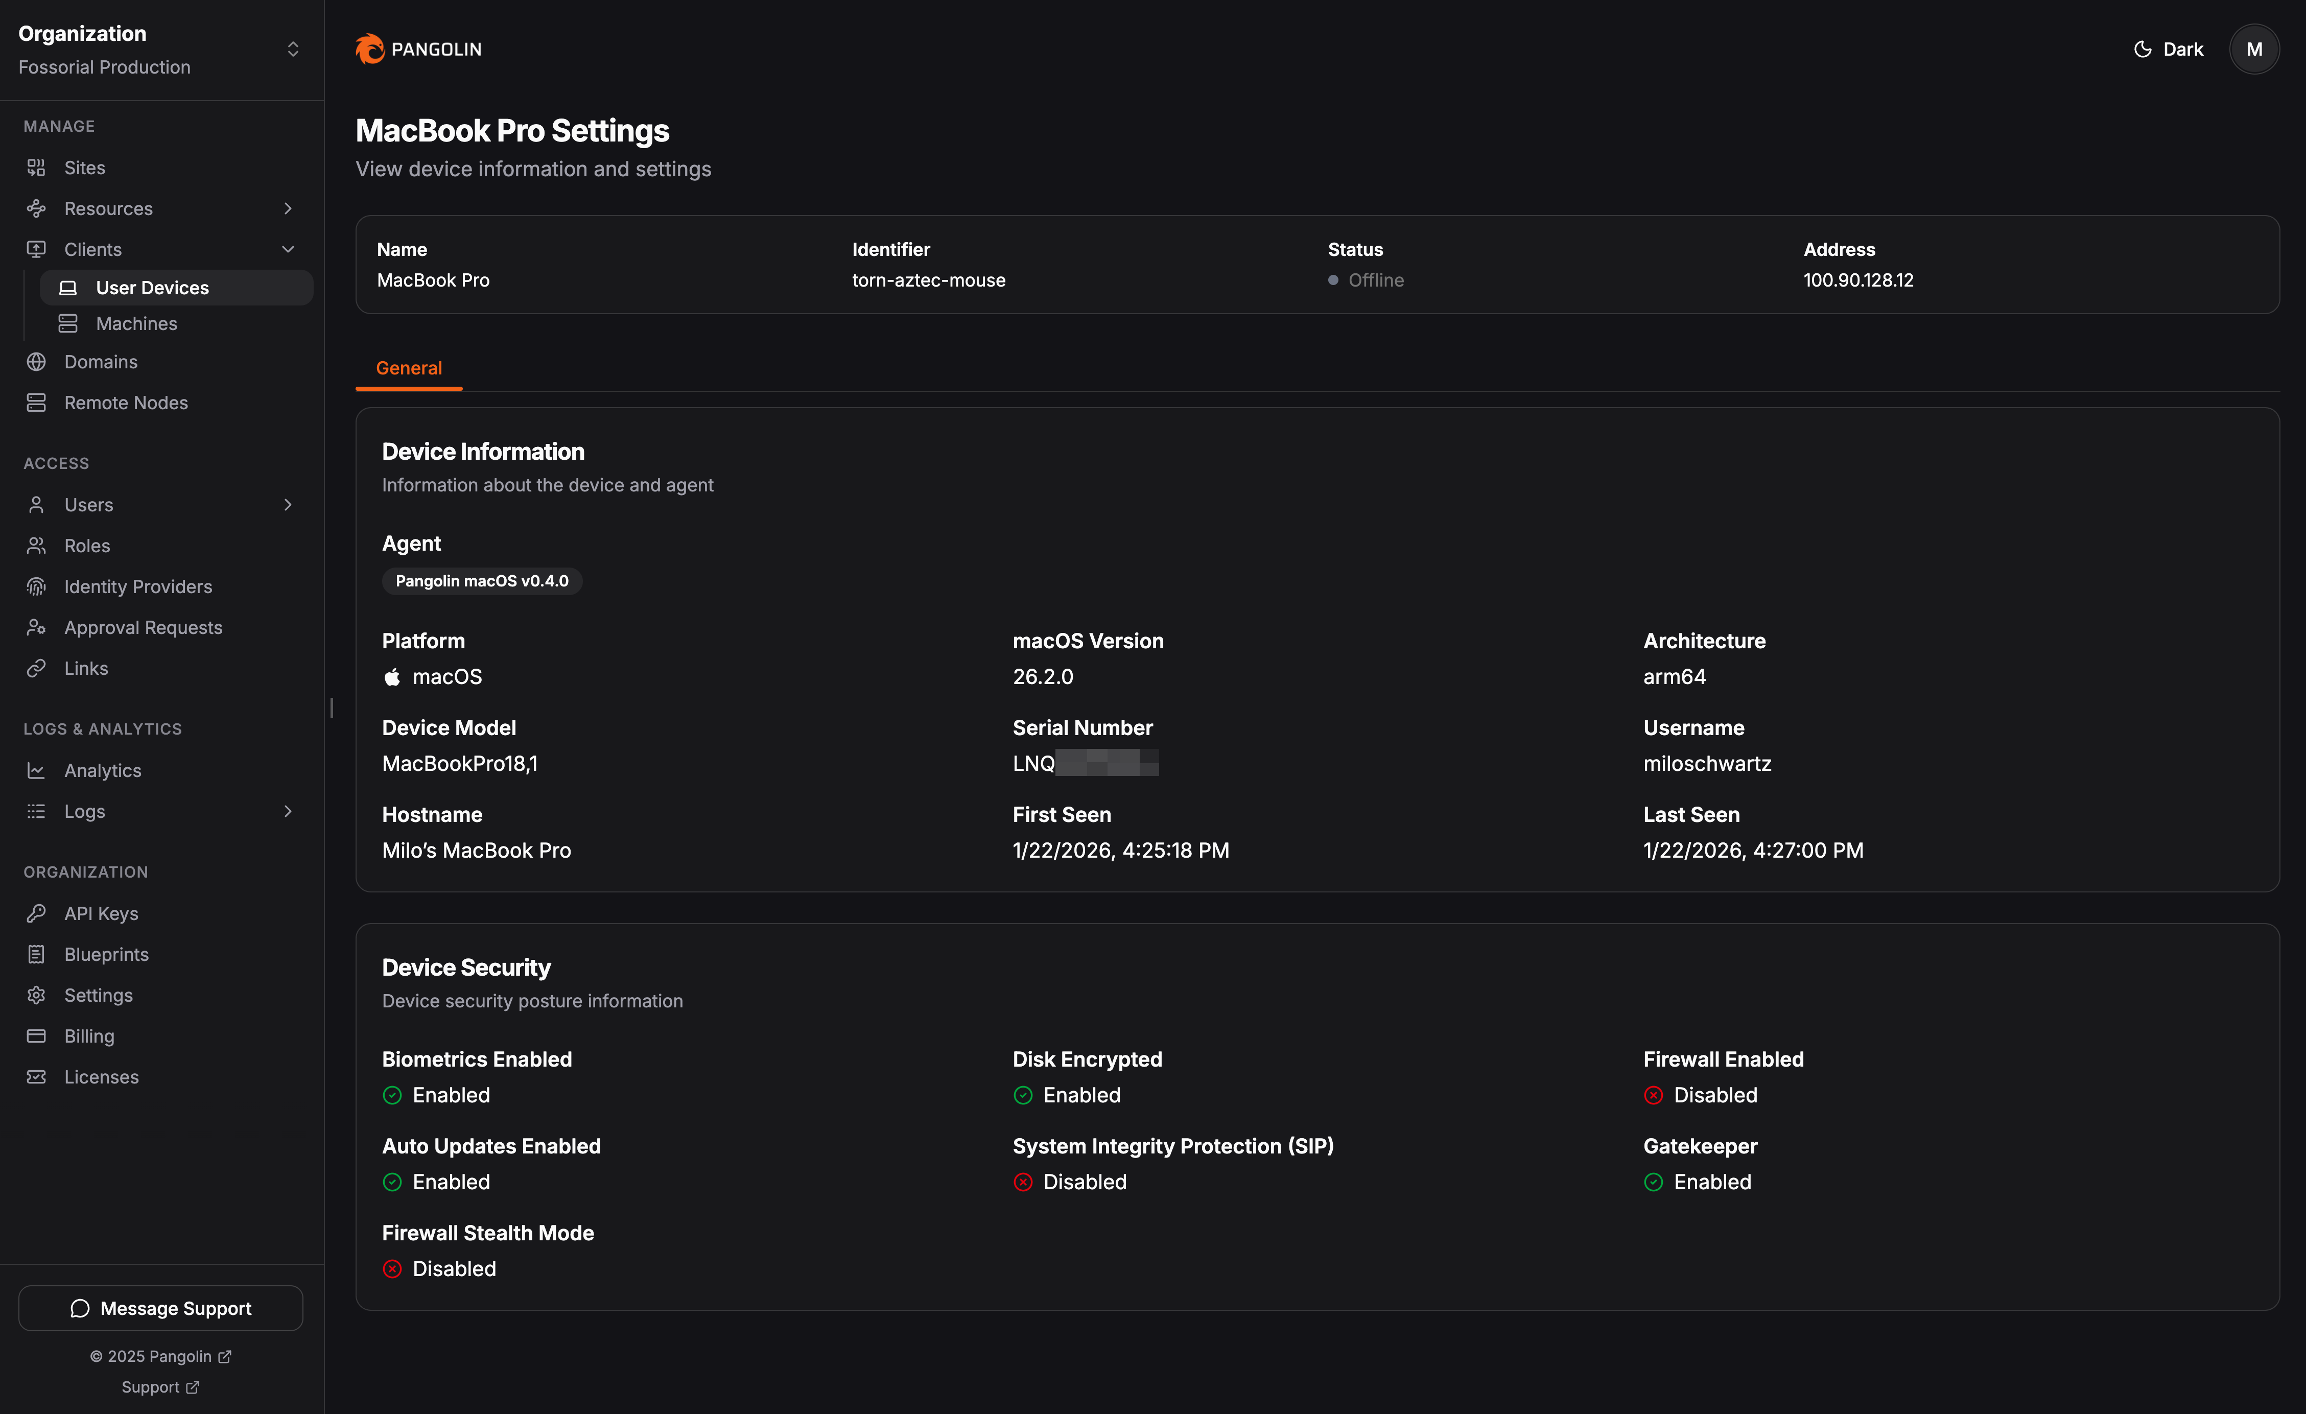The height and width of the screenshot is (1414, 2306).
Task: Click the Pangolin logo in header
Action: pos(418,49)
